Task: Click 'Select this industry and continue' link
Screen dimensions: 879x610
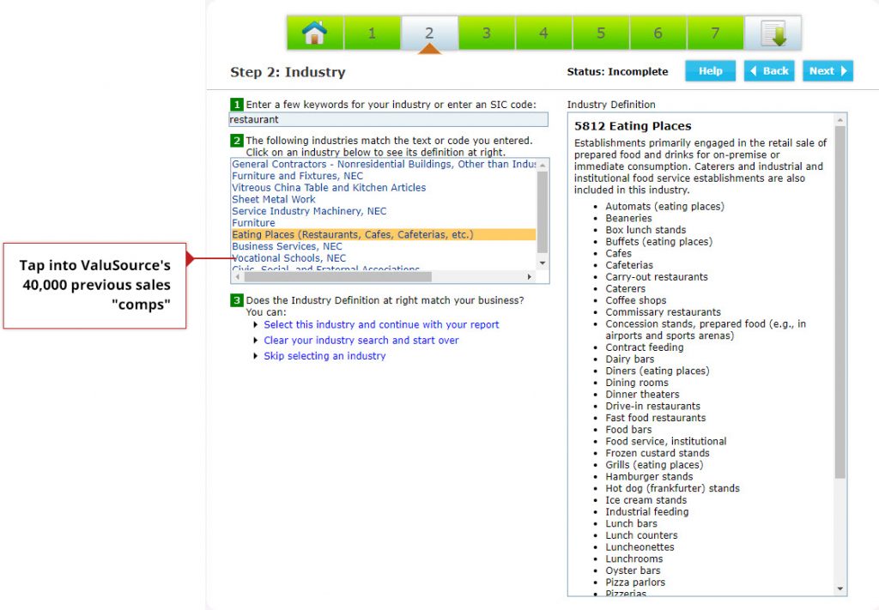Action: click(x=381, y=325)
